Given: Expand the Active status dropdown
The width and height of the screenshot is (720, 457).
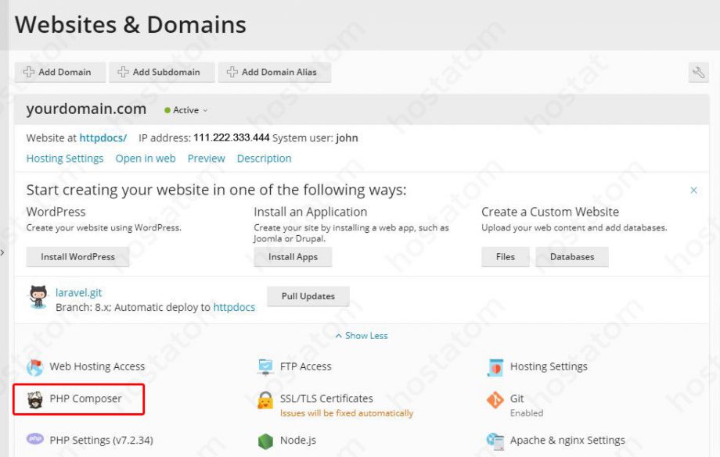Looking at the screenshot, I should [185, 110].
